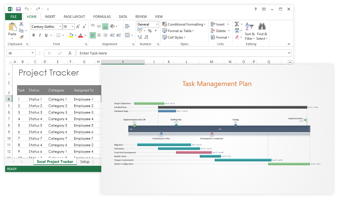The width and height of the screenshot is (338, 199).
Task: Toggle bold formatting
Action: pos(33,35)
